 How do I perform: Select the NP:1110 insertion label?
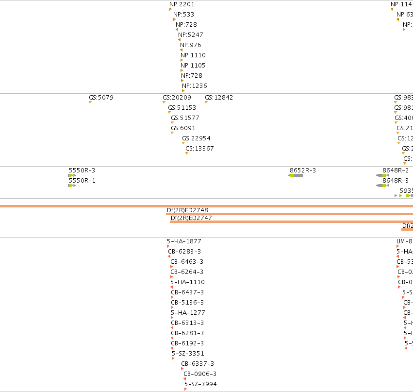(x=193, y=55)
